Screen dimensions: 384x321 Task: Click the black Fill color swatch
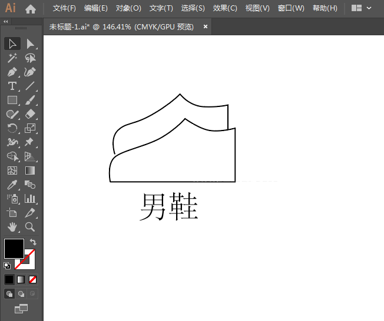14,248
